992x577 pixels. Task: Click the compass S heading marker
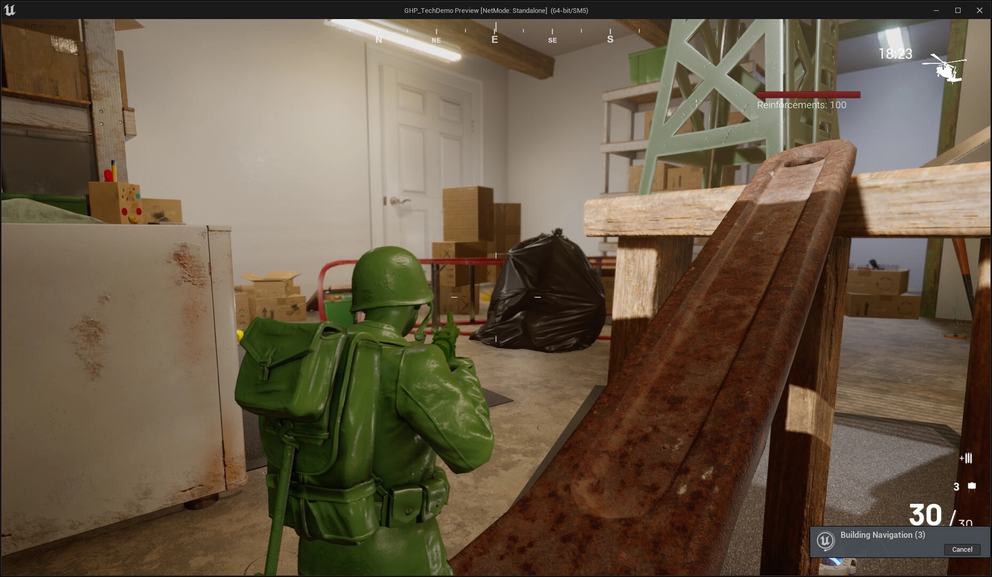click(x=610, y=39)
